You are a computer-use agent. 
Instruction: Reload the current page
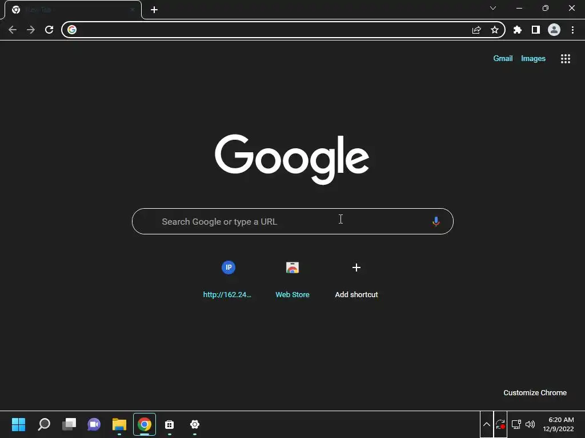coord(49,30)
